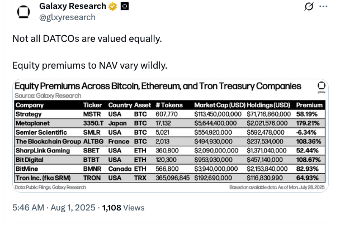Click the Ticker column header
This screenshot has width=340, height=225.
pos(92,105)
